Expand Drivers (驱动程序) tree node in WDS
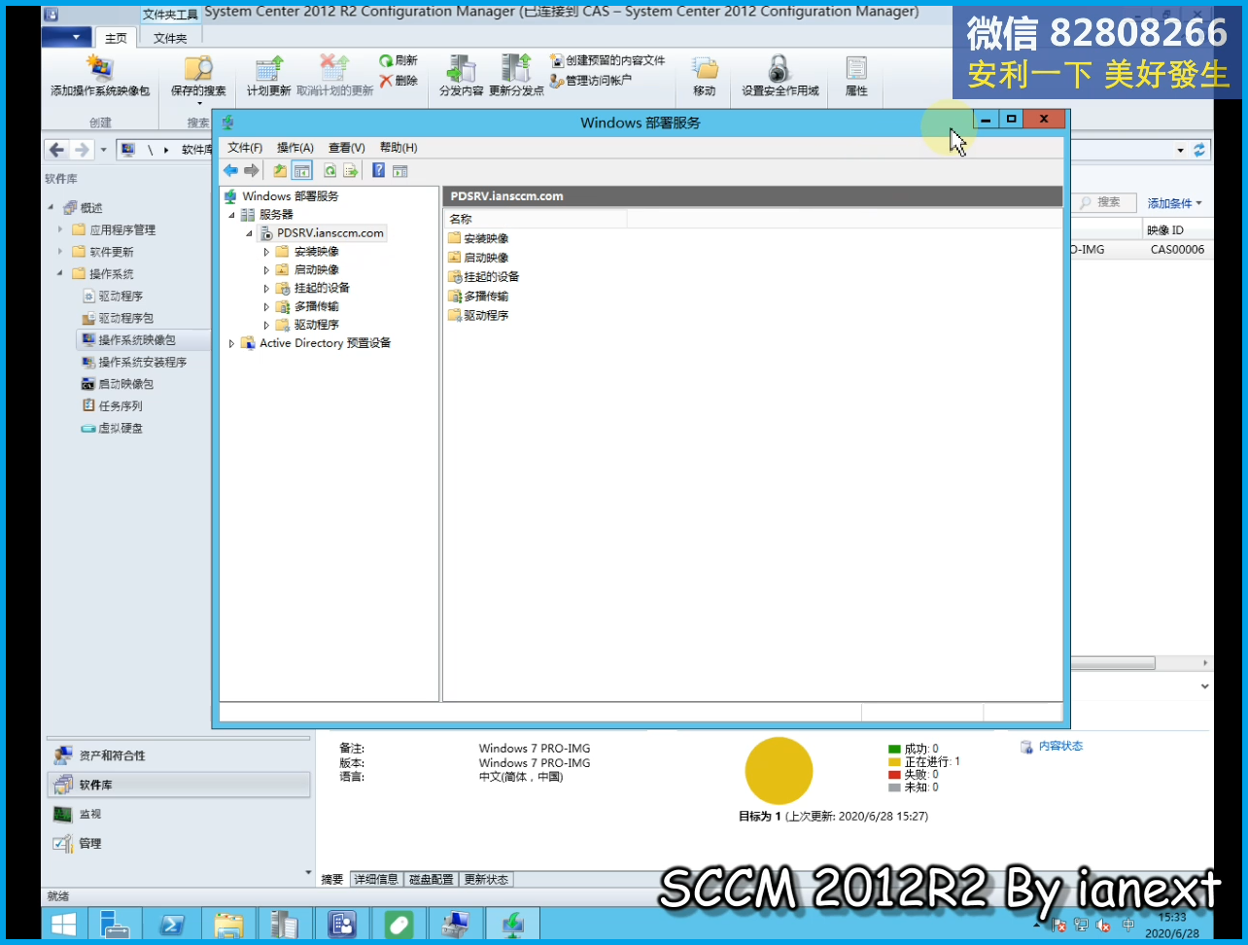 coord(266,326)
